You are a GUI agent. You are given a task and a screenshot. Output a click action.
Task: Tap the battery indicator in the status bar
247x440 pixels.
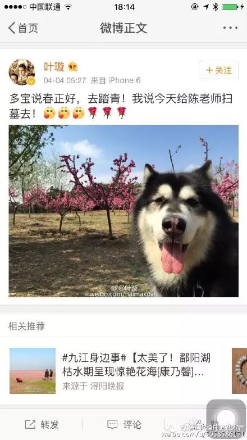[230, 7]
